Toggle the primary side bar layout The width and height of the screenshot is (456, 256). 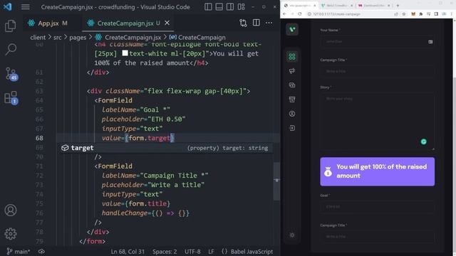tap(208, 6)
